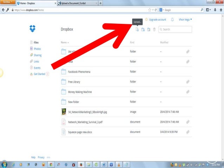
Task: Open the Help link in the footer
Action: pos(33,157)
